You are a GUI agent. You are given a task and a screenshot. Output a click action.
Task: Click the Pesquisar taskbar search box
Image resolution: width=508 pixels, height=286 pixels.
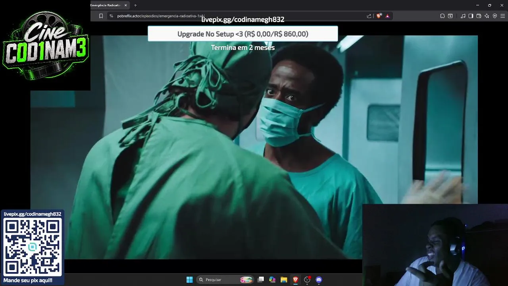click(225, 280)
